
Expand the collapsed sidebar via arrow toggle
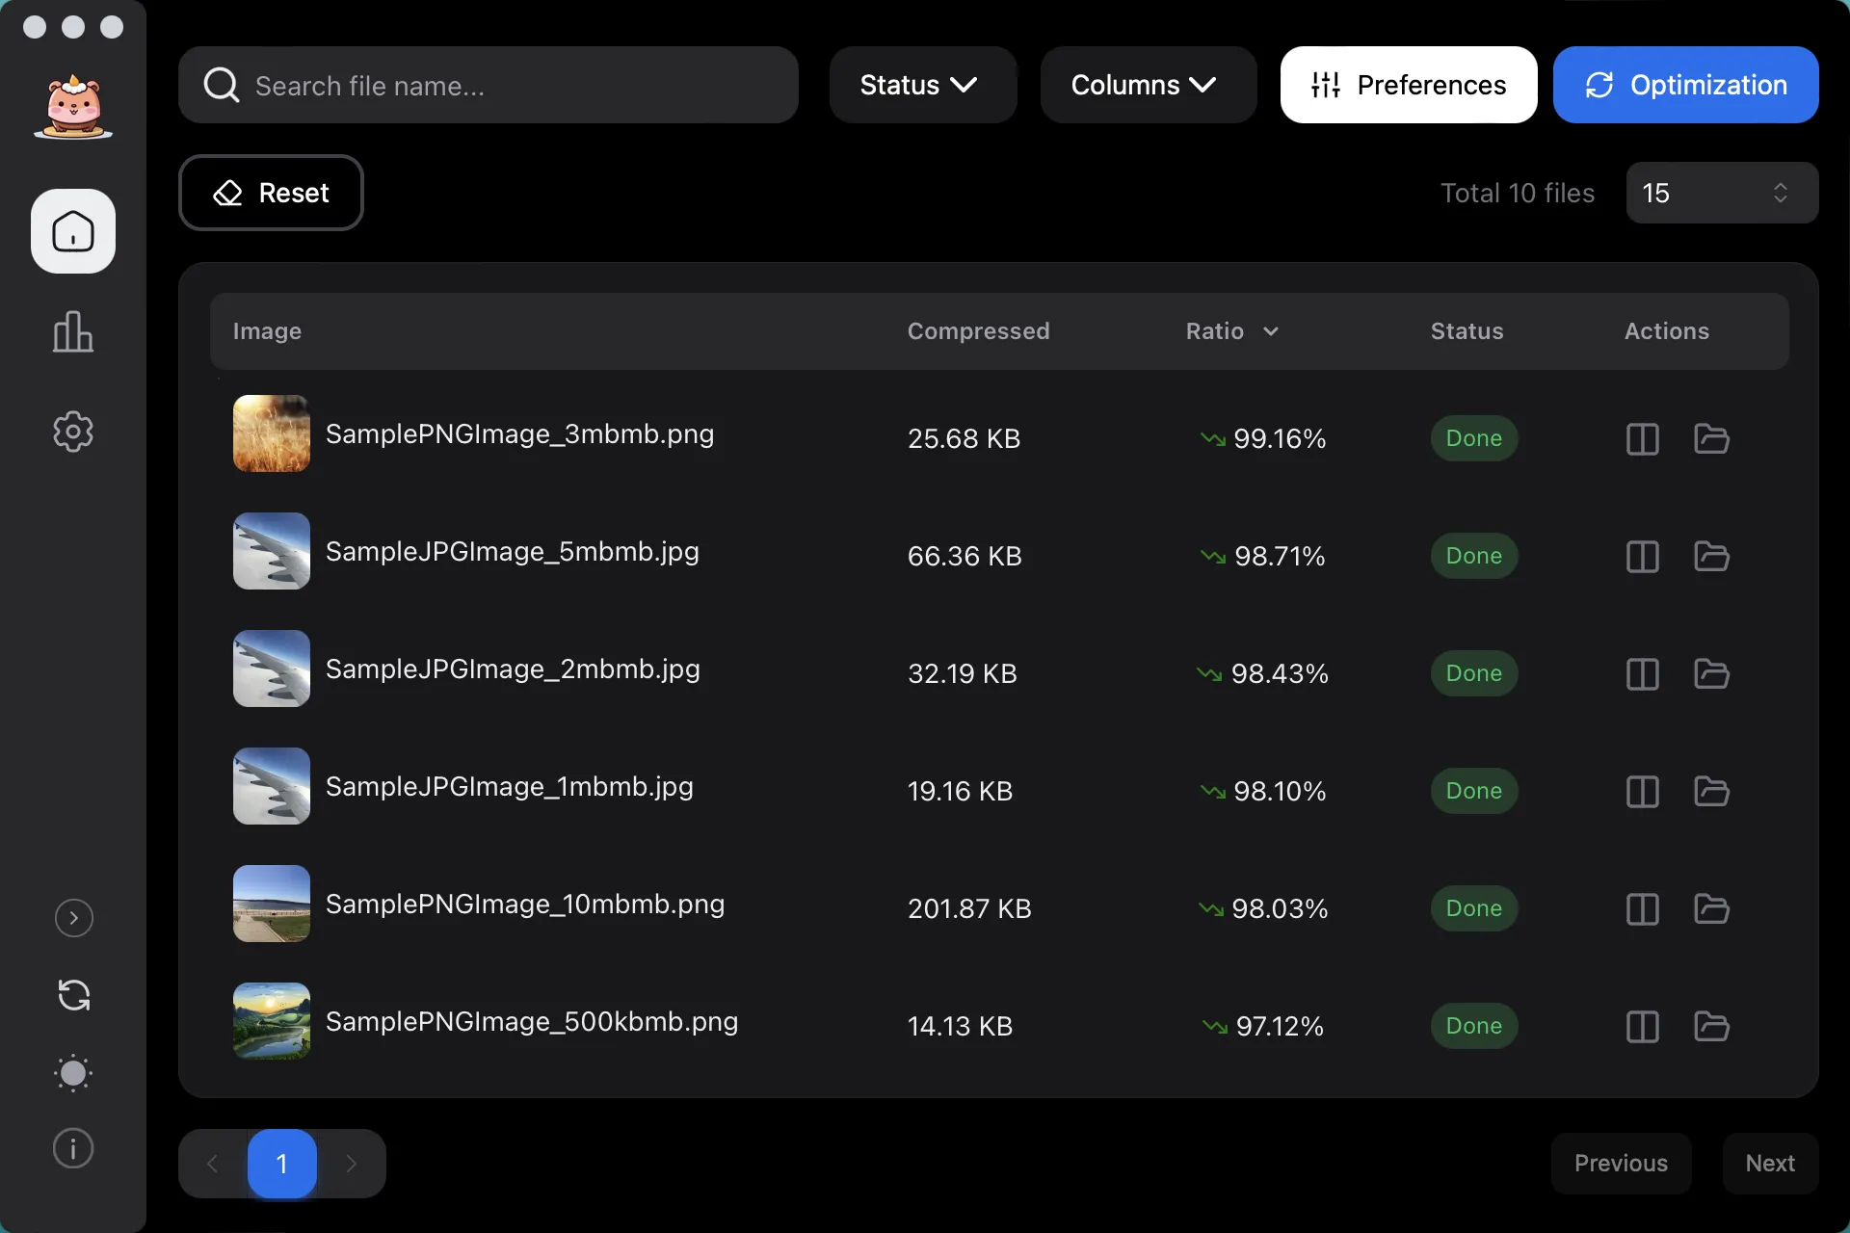pyautogui.click(x=72, y=918)
